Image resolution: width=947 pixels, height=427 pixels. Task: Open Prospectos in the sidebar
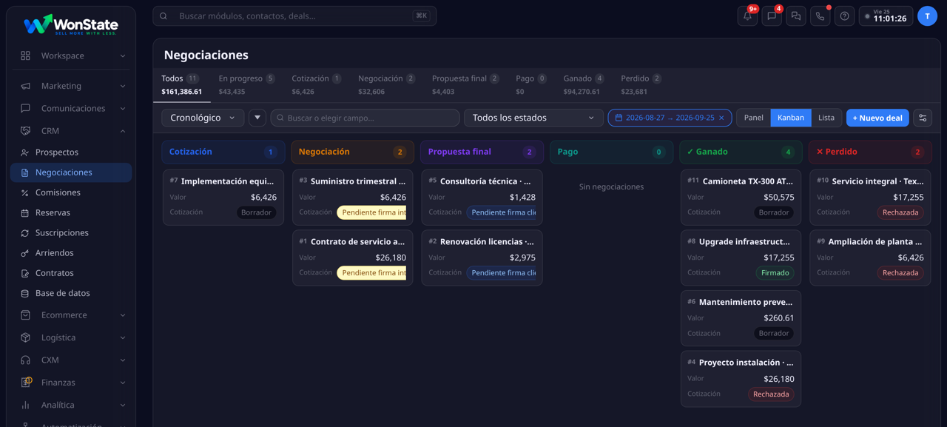click(x=71, y=152)
